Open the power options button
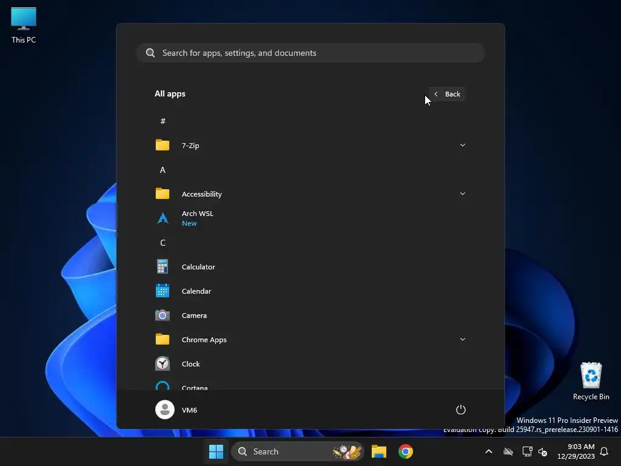621x466 pixels. point(461,410)
